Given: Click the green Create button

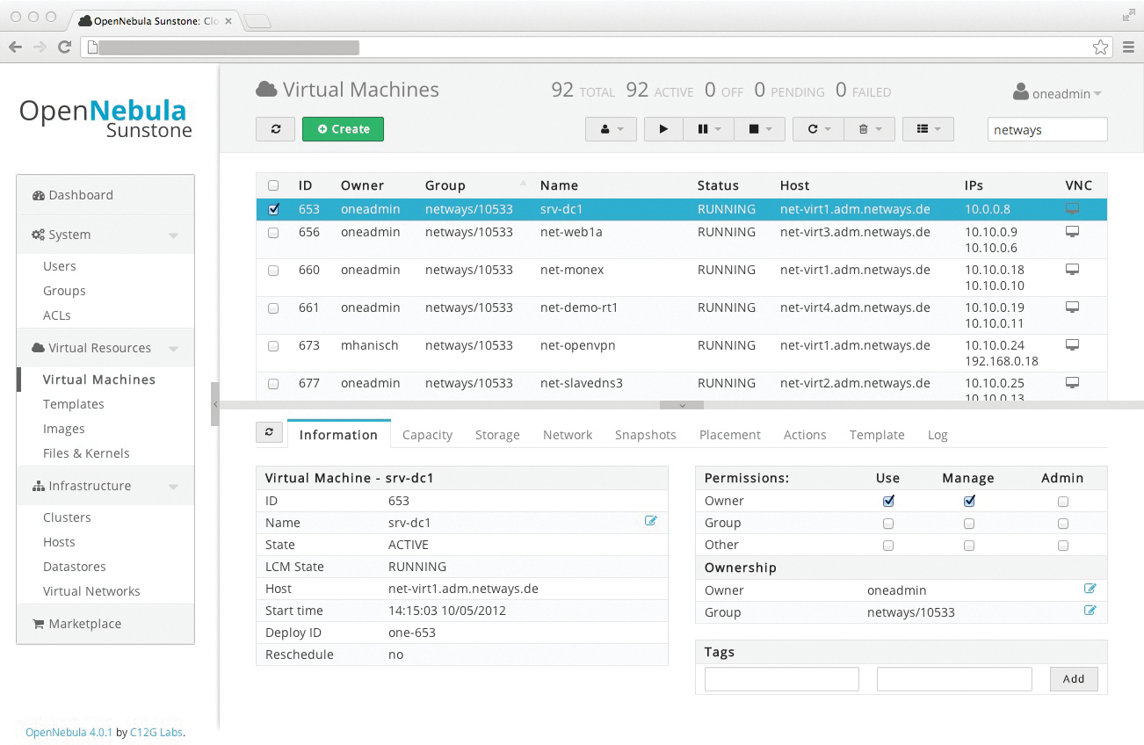Looking at the screenshot, I should [x=343, y=128].
